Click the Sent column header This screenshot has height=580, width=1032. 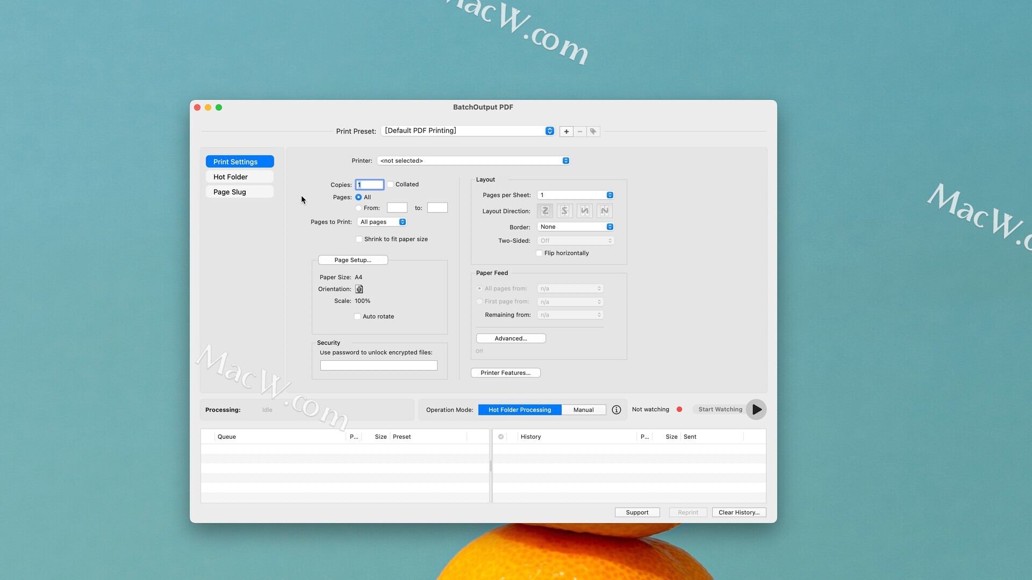point(712,437)
